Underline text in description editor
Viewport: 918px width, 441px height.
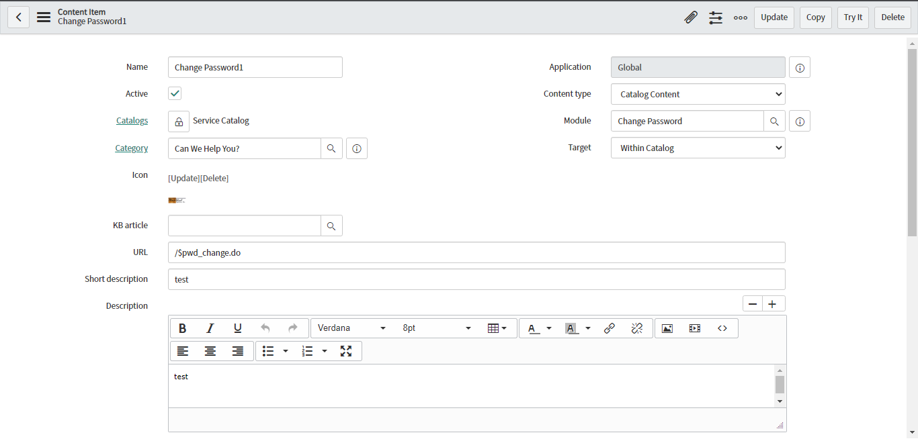[238, 328]
